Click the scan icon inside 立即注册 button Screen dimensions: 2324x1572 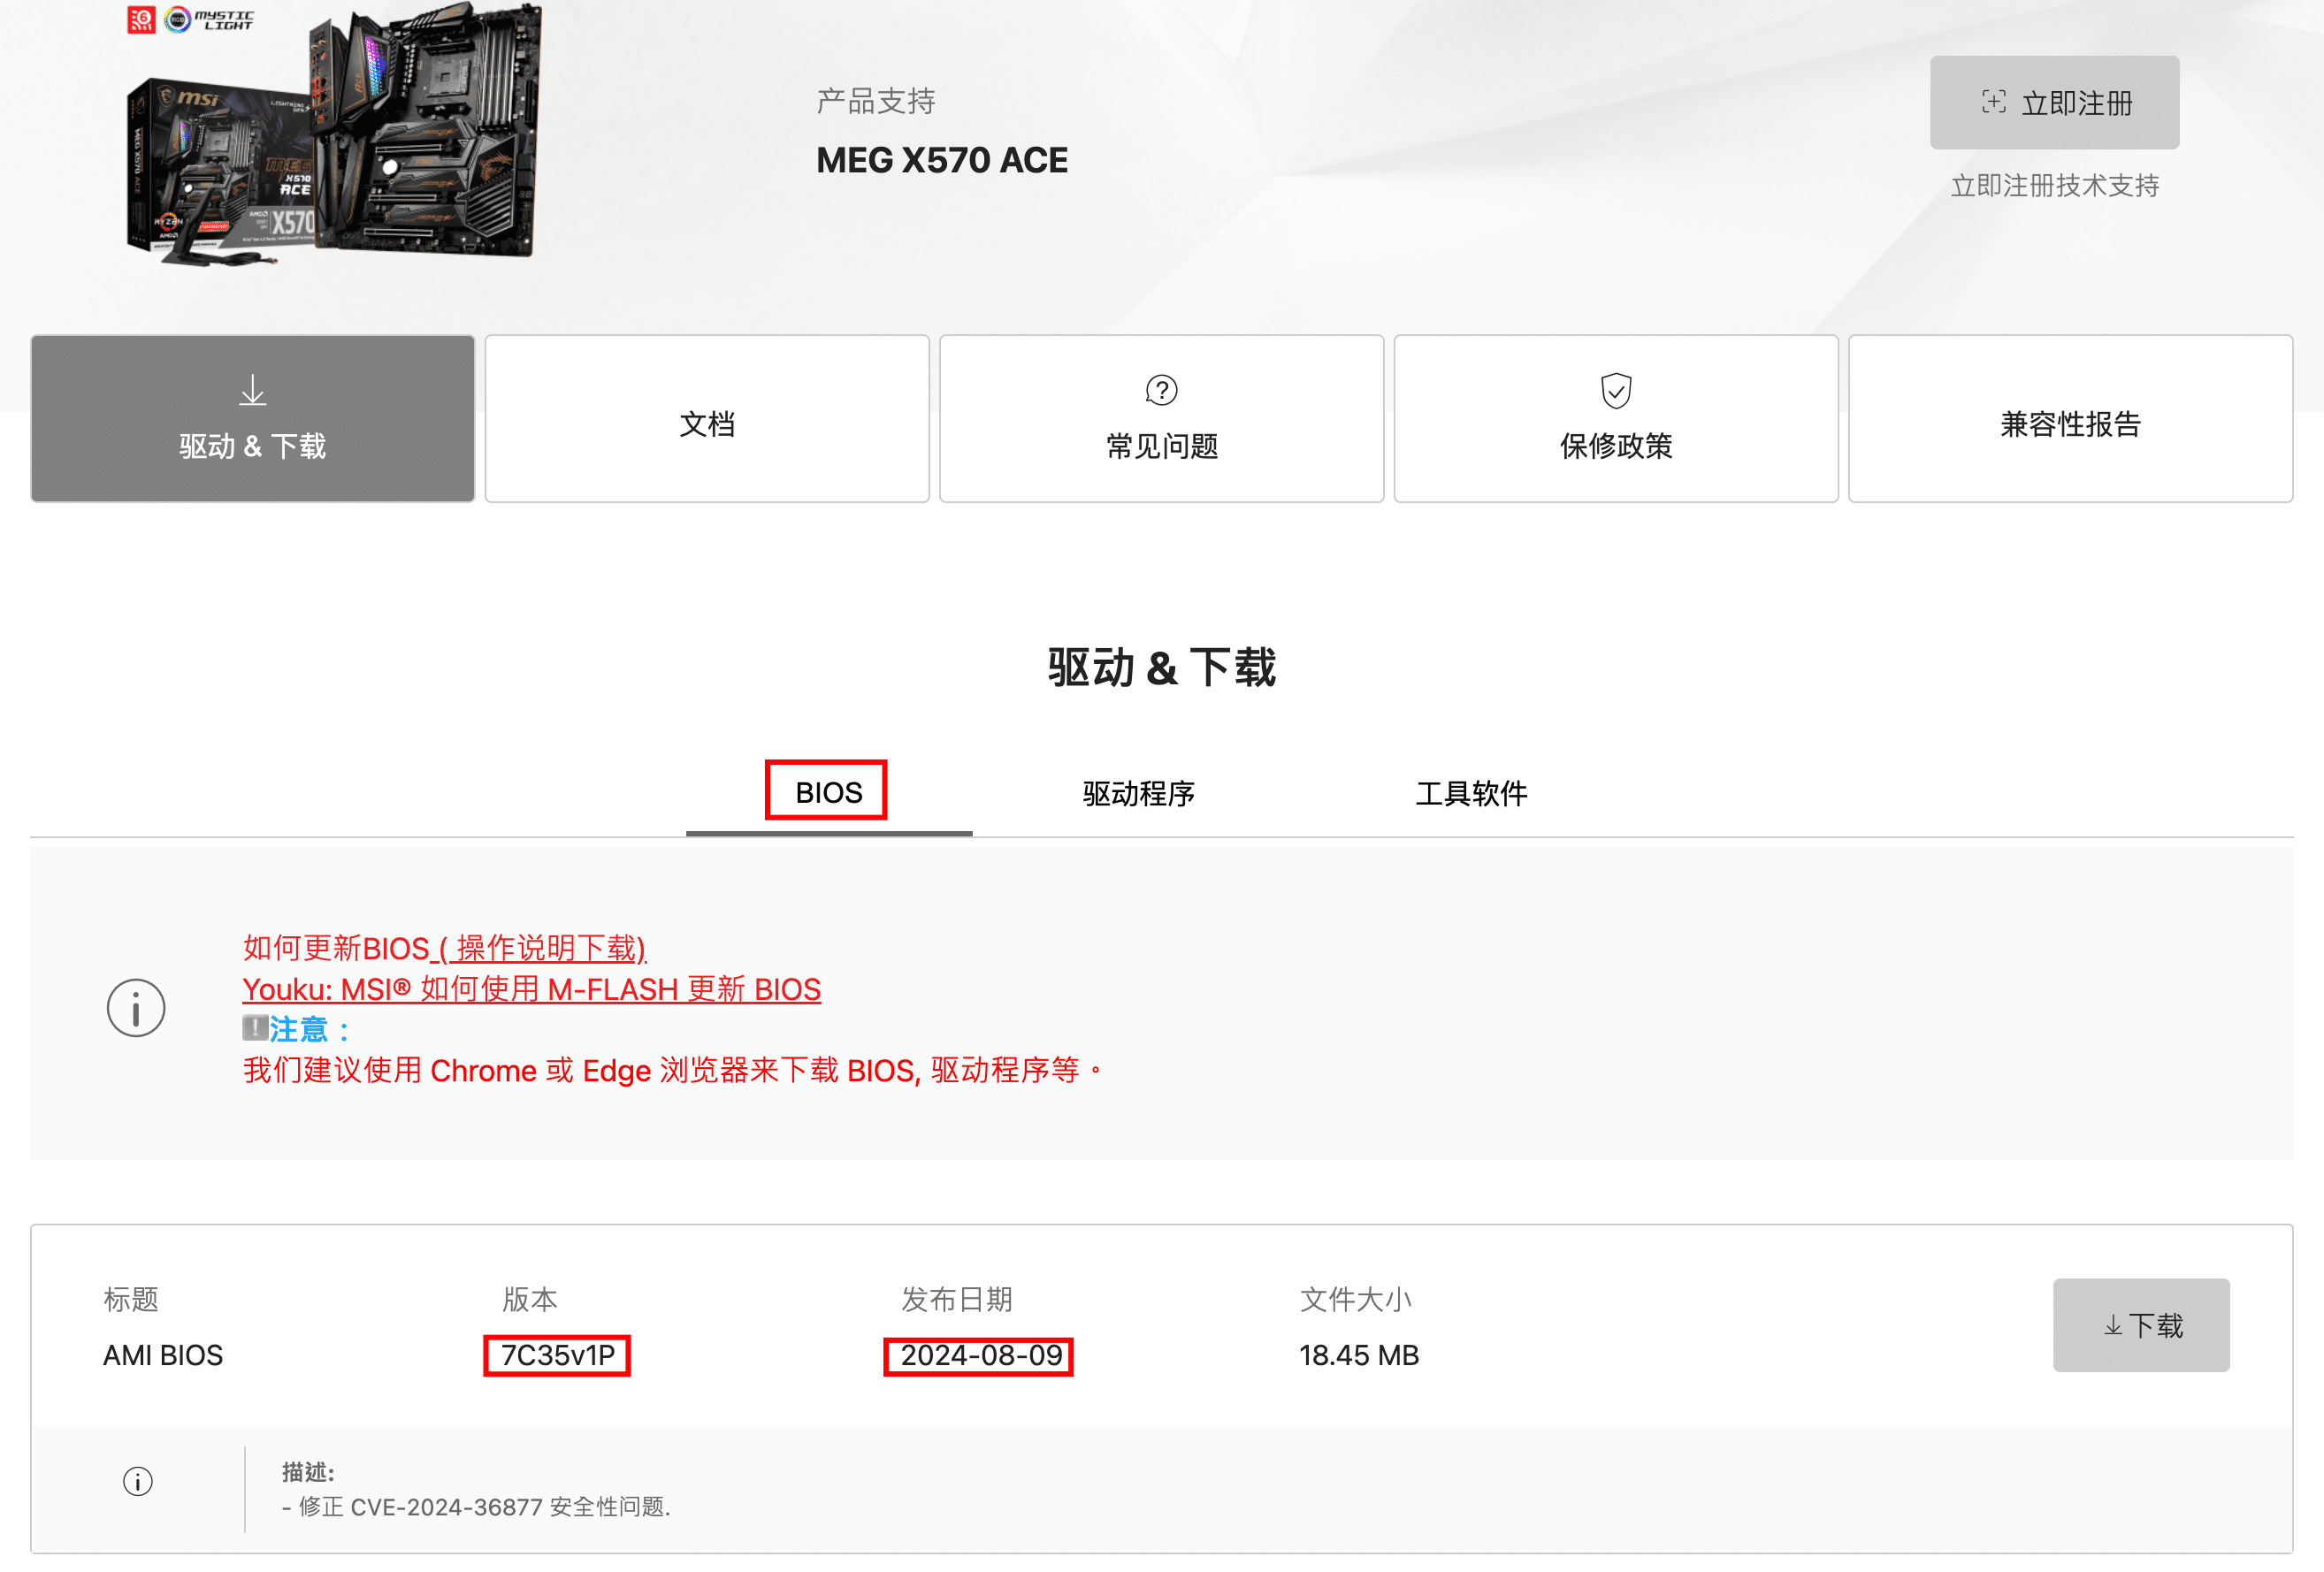(1993, 102)
